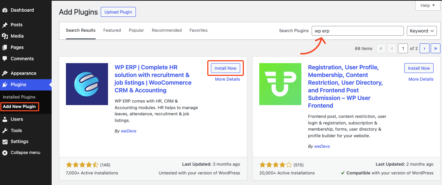Open Add New Plugin submenu item
This screenshot has width=442, height=185.
pos(19,107)
